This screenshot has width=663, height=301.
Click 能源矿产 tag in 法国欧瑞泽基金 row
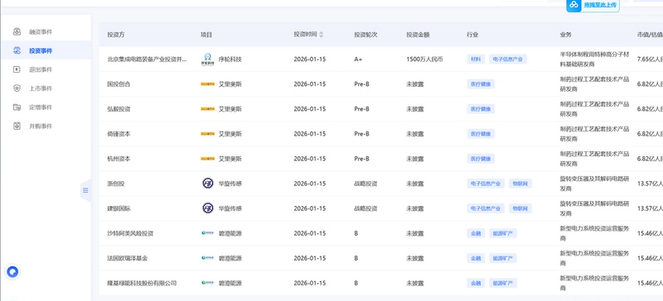pos(503,258)
